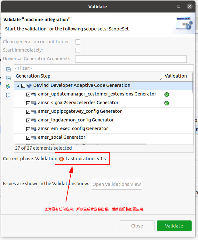Select amsr_em_exec_config Generator row text
198x240 pixels.
click(x=73, y=129)
